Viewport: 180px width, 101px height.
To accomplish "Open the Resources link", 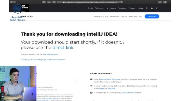I will pyautogui.click(x=133, y=17).
